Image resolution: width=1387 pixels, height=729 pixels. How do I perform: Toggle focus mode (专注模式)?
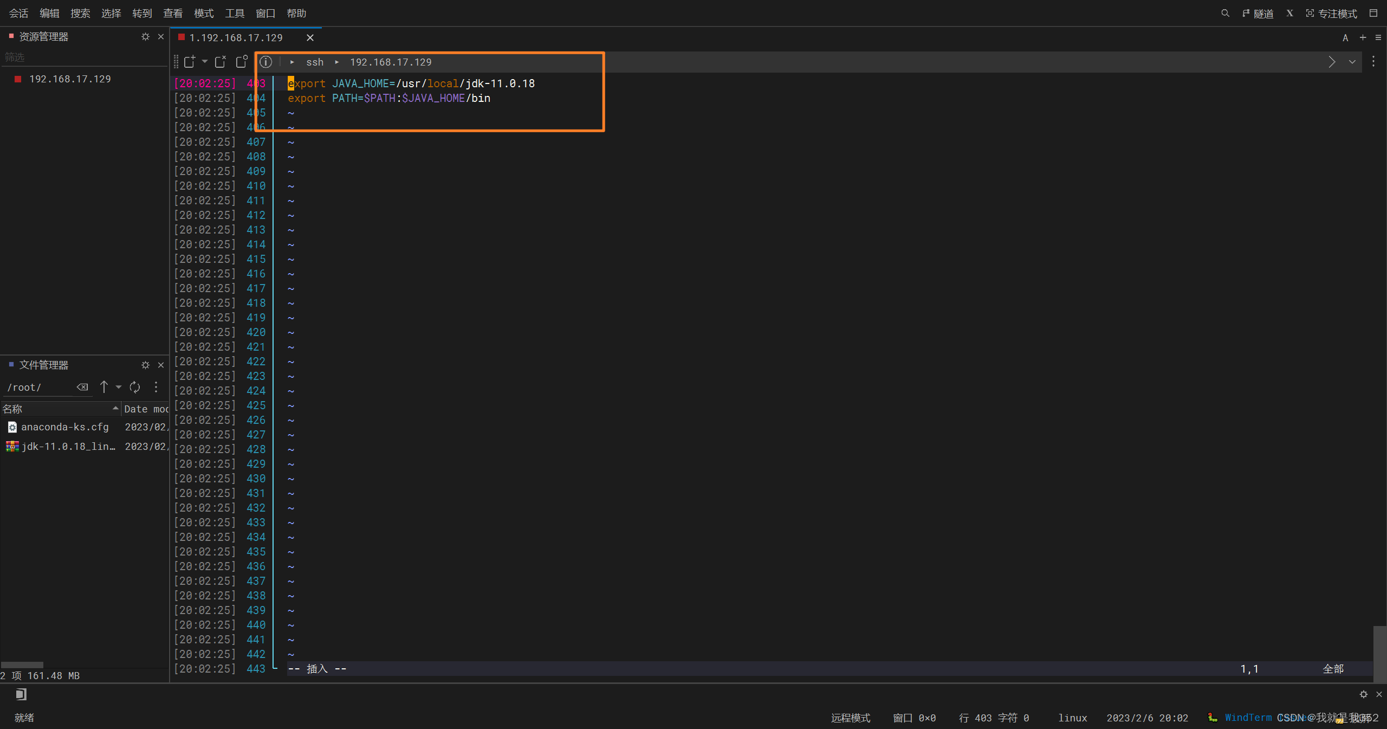pyautogui.click(x=1331, y=13)
